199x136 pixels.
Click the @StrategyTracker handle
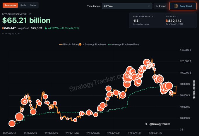pos(159,124)
